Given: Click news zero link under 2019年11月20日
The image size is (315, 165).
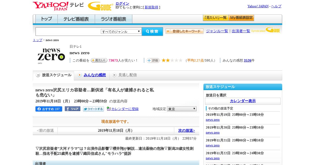Looking at the screenshot, I should tap(213, 133).
